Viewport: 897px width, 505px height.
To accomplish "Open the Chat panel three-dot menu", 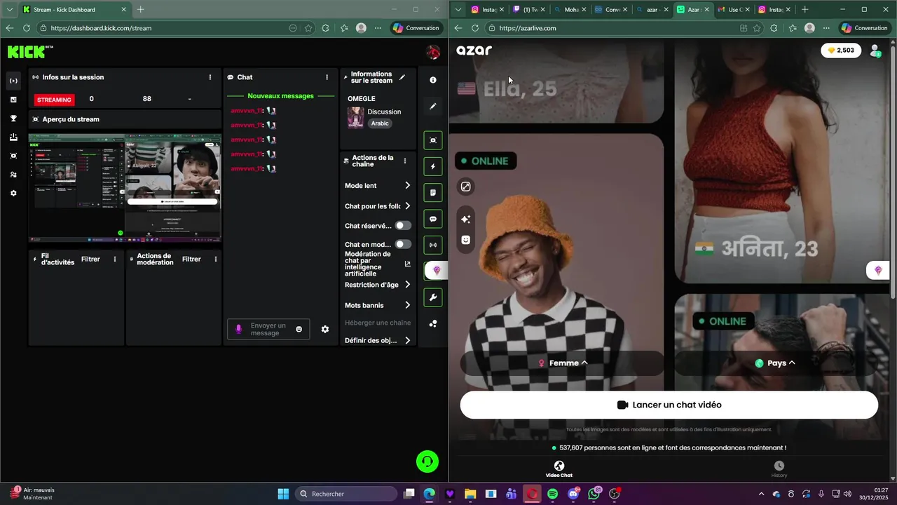I will [327, 77].
